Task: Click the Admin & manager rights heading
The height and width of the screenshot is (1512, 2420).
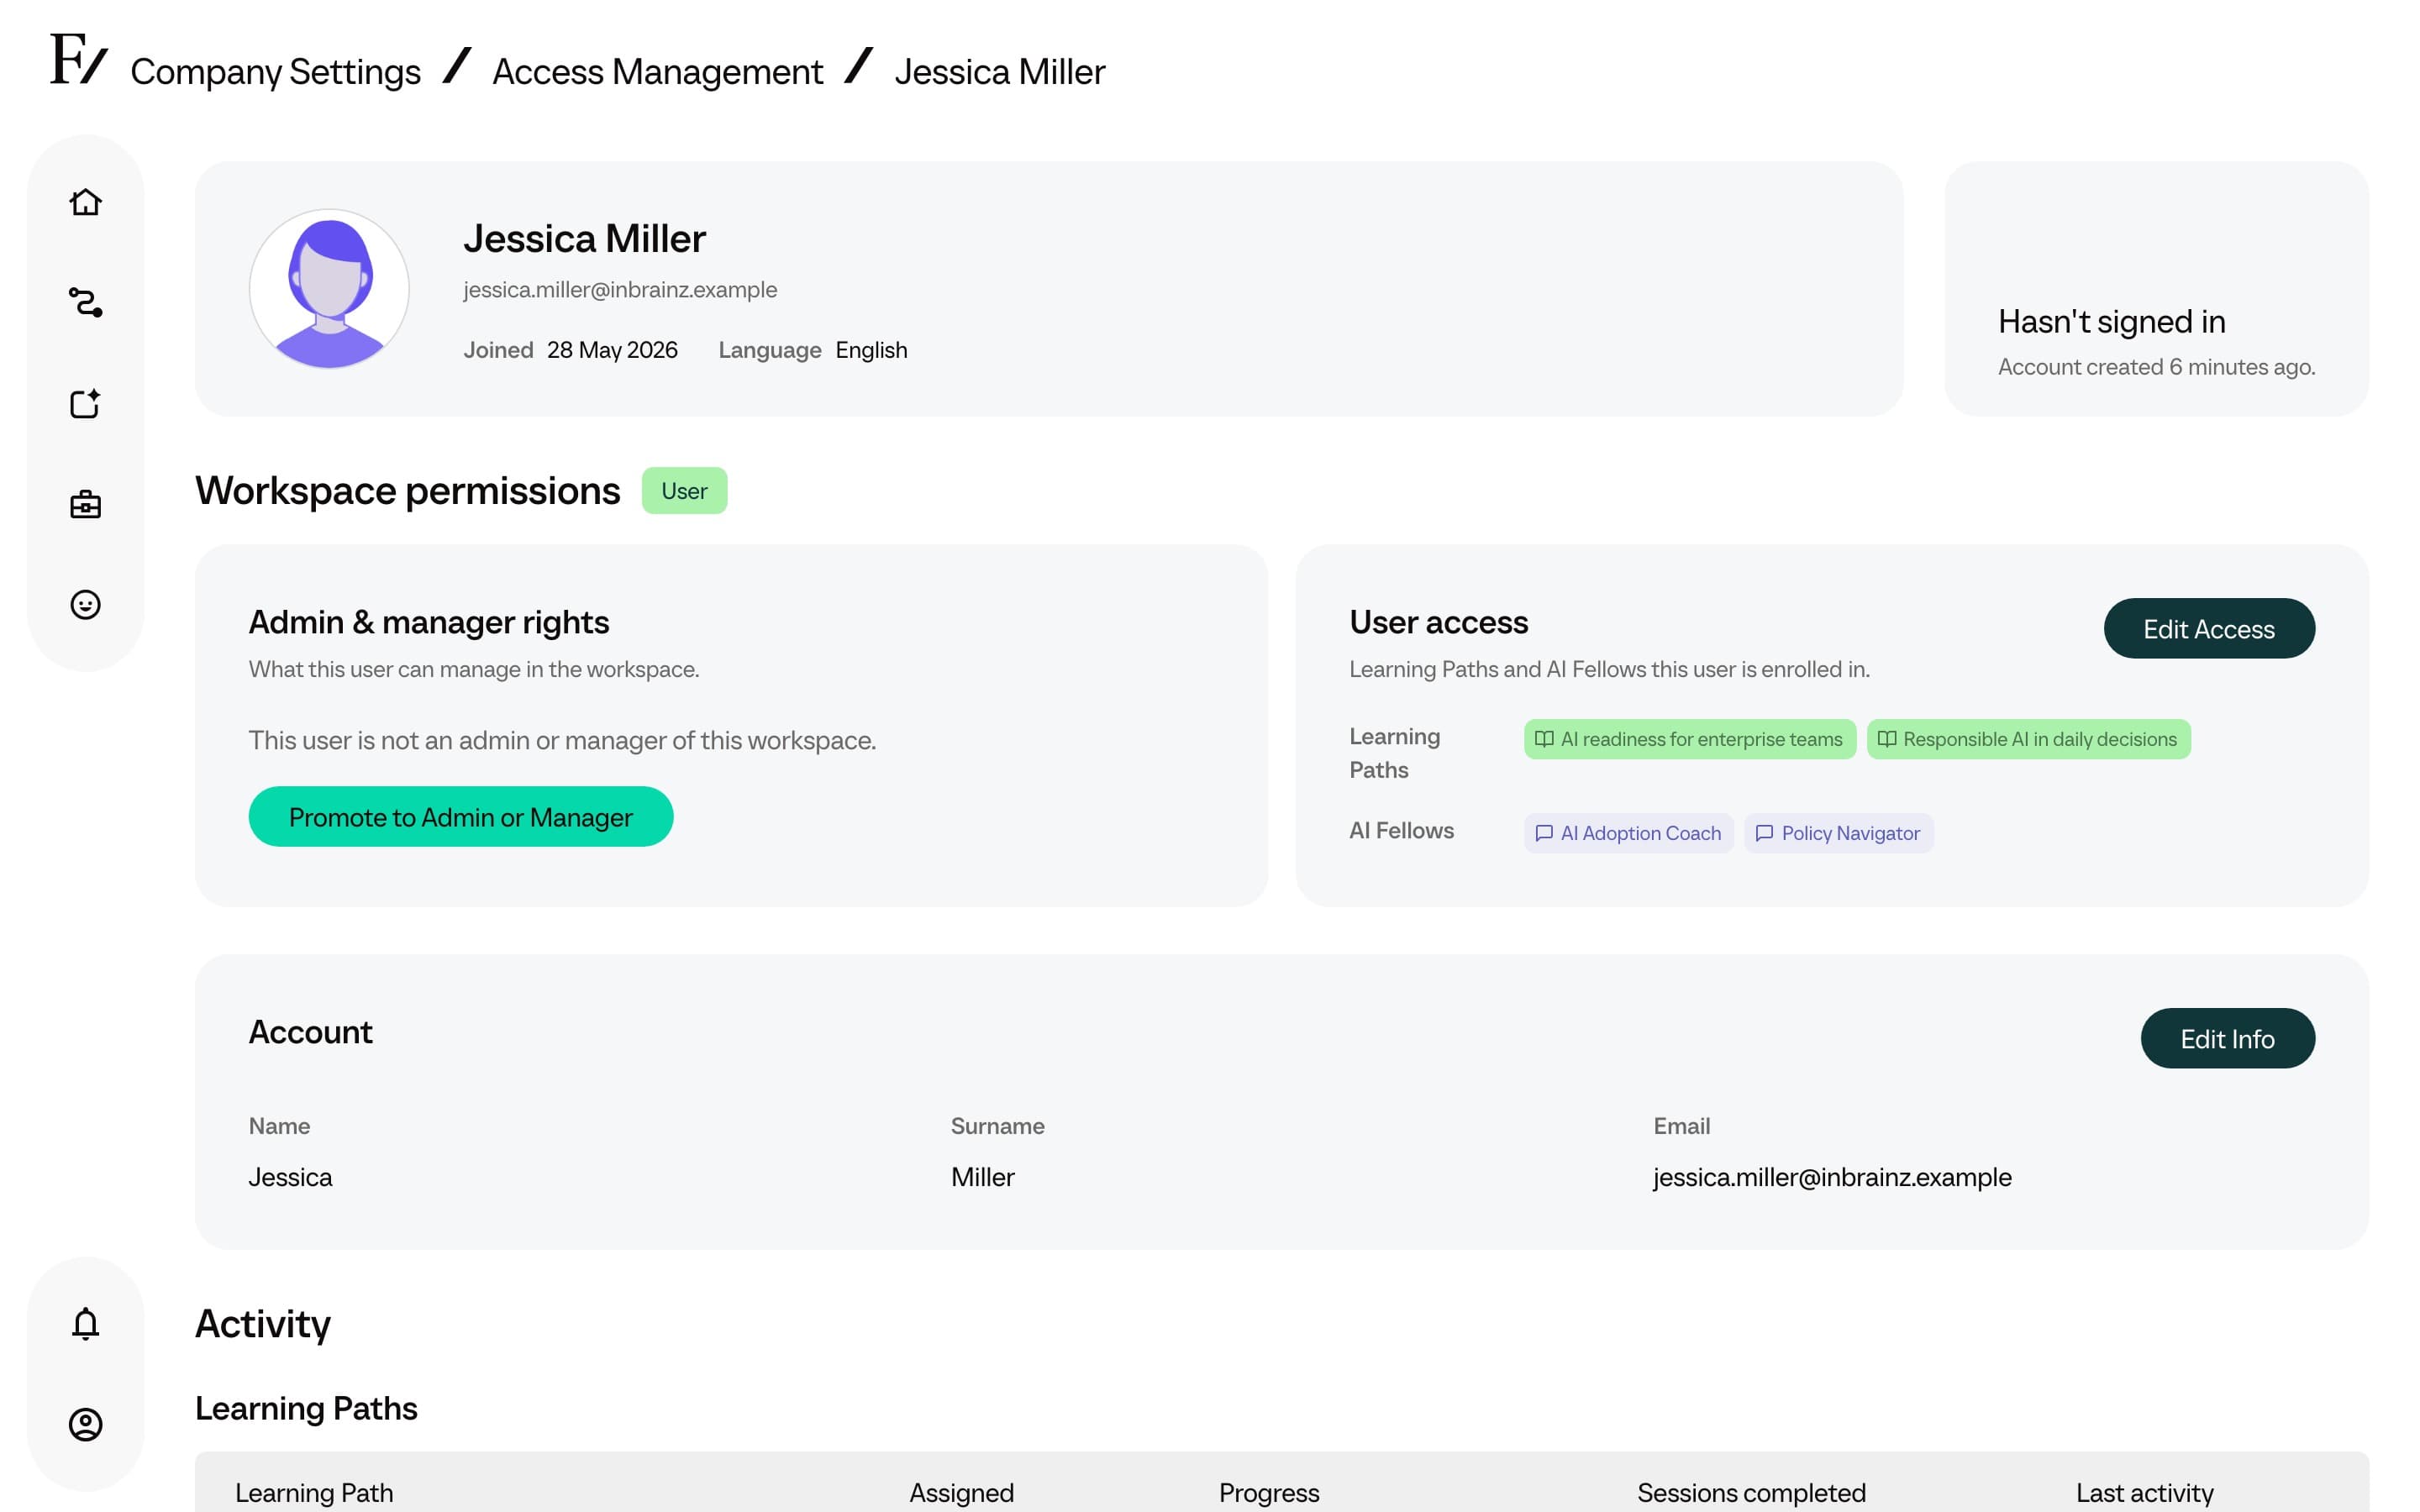Action: 429,622
